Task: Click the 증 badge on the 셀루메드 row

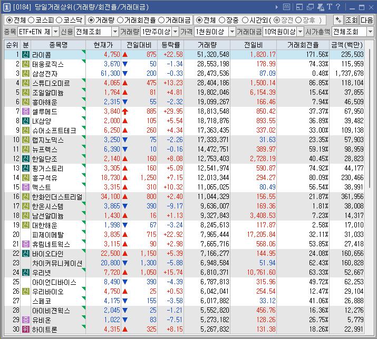Action: coord(25,112)
